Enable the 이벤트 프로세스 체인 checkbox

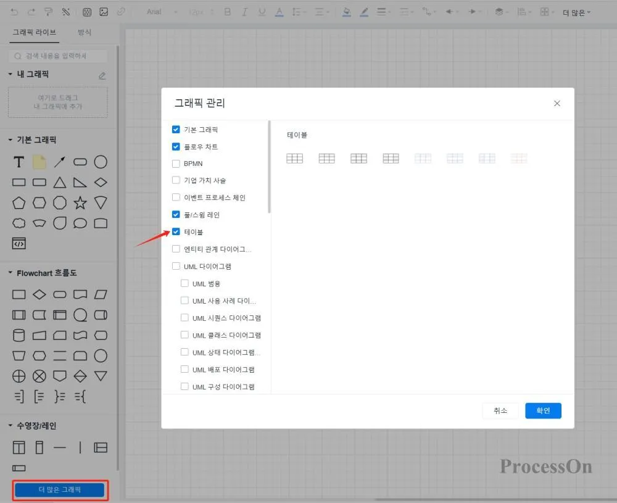176,197
